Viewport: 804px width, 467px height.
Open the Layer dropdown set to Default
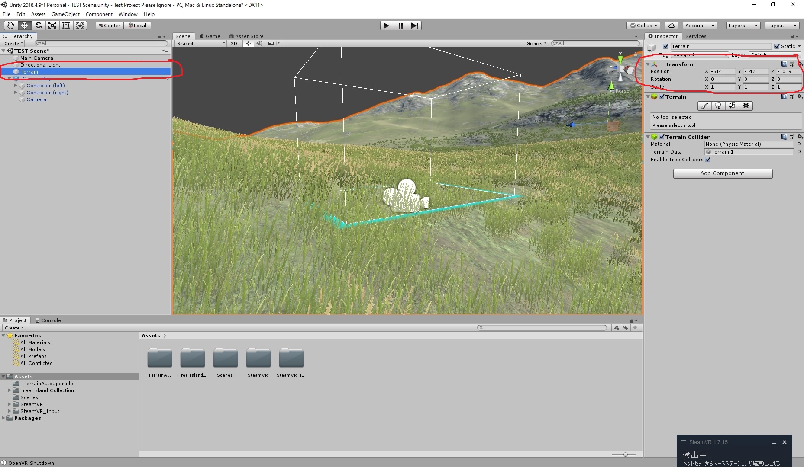(774, 55)
